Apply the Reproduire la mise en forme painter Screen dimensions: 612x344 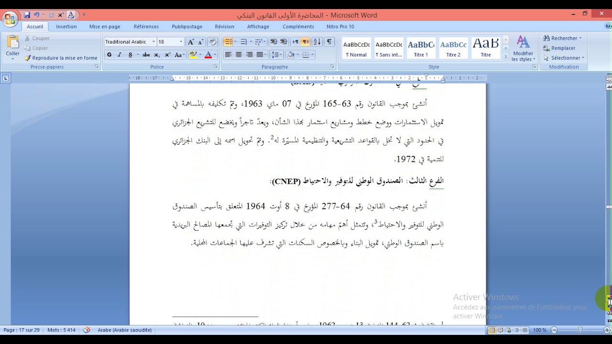(x=61, y=58)
